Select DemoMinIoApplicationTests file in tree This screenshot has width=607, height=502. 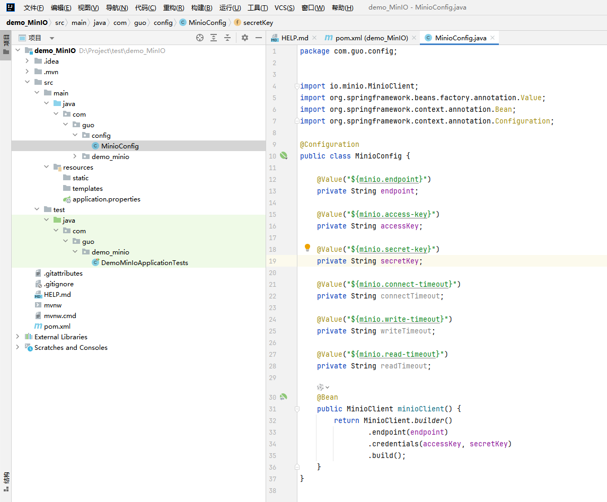point(144,262)
